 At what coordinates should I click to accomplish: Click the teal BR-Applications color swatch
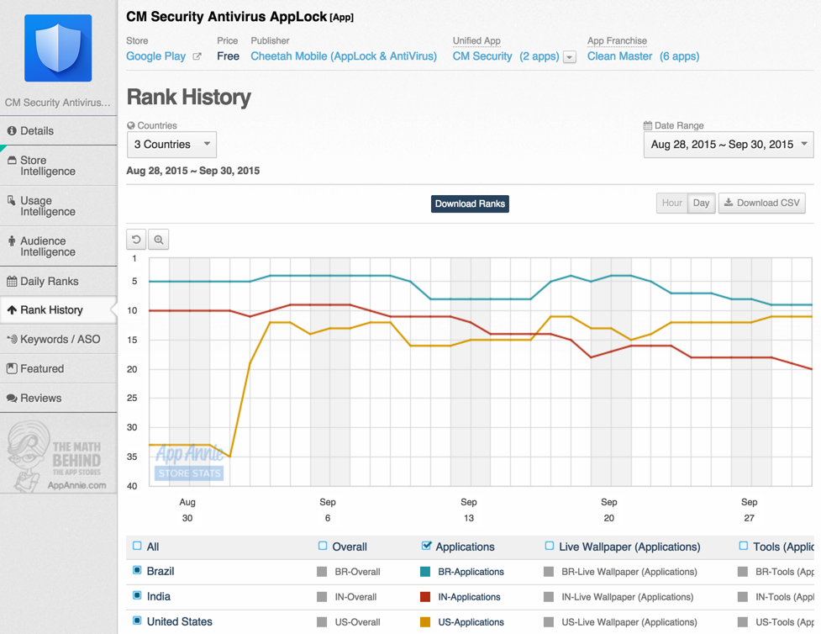pos(425,572)
